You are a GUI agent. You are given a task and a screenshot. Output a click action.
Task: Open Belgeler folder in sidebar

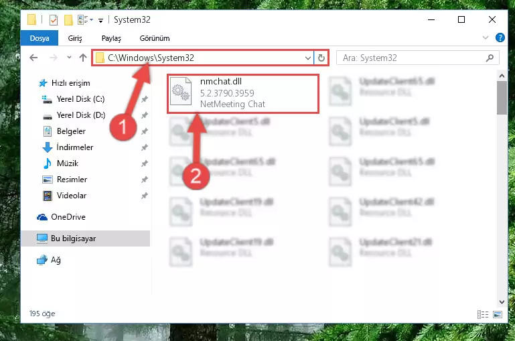(x=71, y=131)
